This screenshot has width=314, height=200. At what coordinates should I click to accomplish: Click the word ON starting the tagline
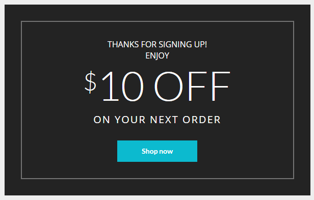pyautogui.click(x=102, y=120)
